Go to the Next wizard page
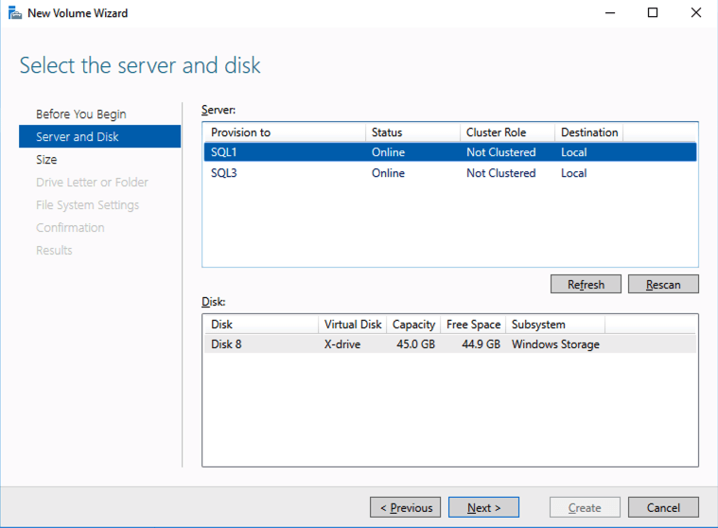This screenshot has height=528, width=718. click(483, 508)
